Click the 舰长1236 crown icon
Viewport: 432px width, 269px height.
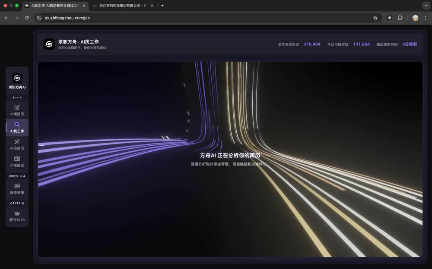point(17,213)
